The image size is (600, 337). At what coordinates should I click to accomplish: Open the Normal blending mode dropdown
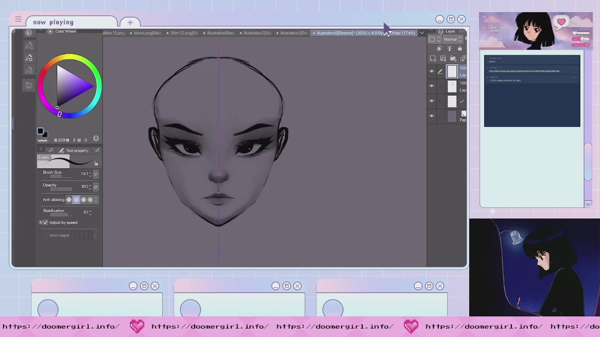[453, 39]
